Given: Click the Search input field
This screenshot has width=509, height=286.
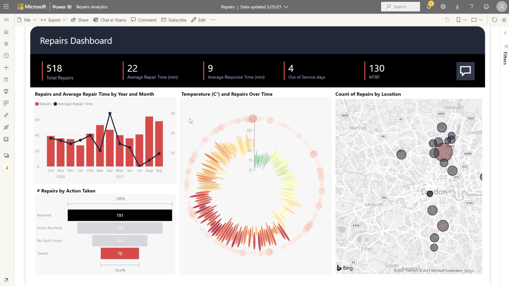Looking at the screenshot, I should 400,7.
